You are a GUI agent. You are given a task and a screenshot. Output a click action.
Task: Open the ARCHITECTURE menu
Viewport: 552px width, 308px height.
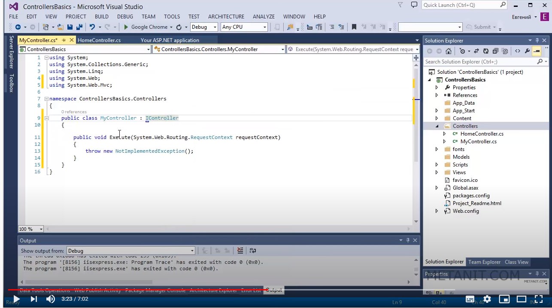pos(226,16)
